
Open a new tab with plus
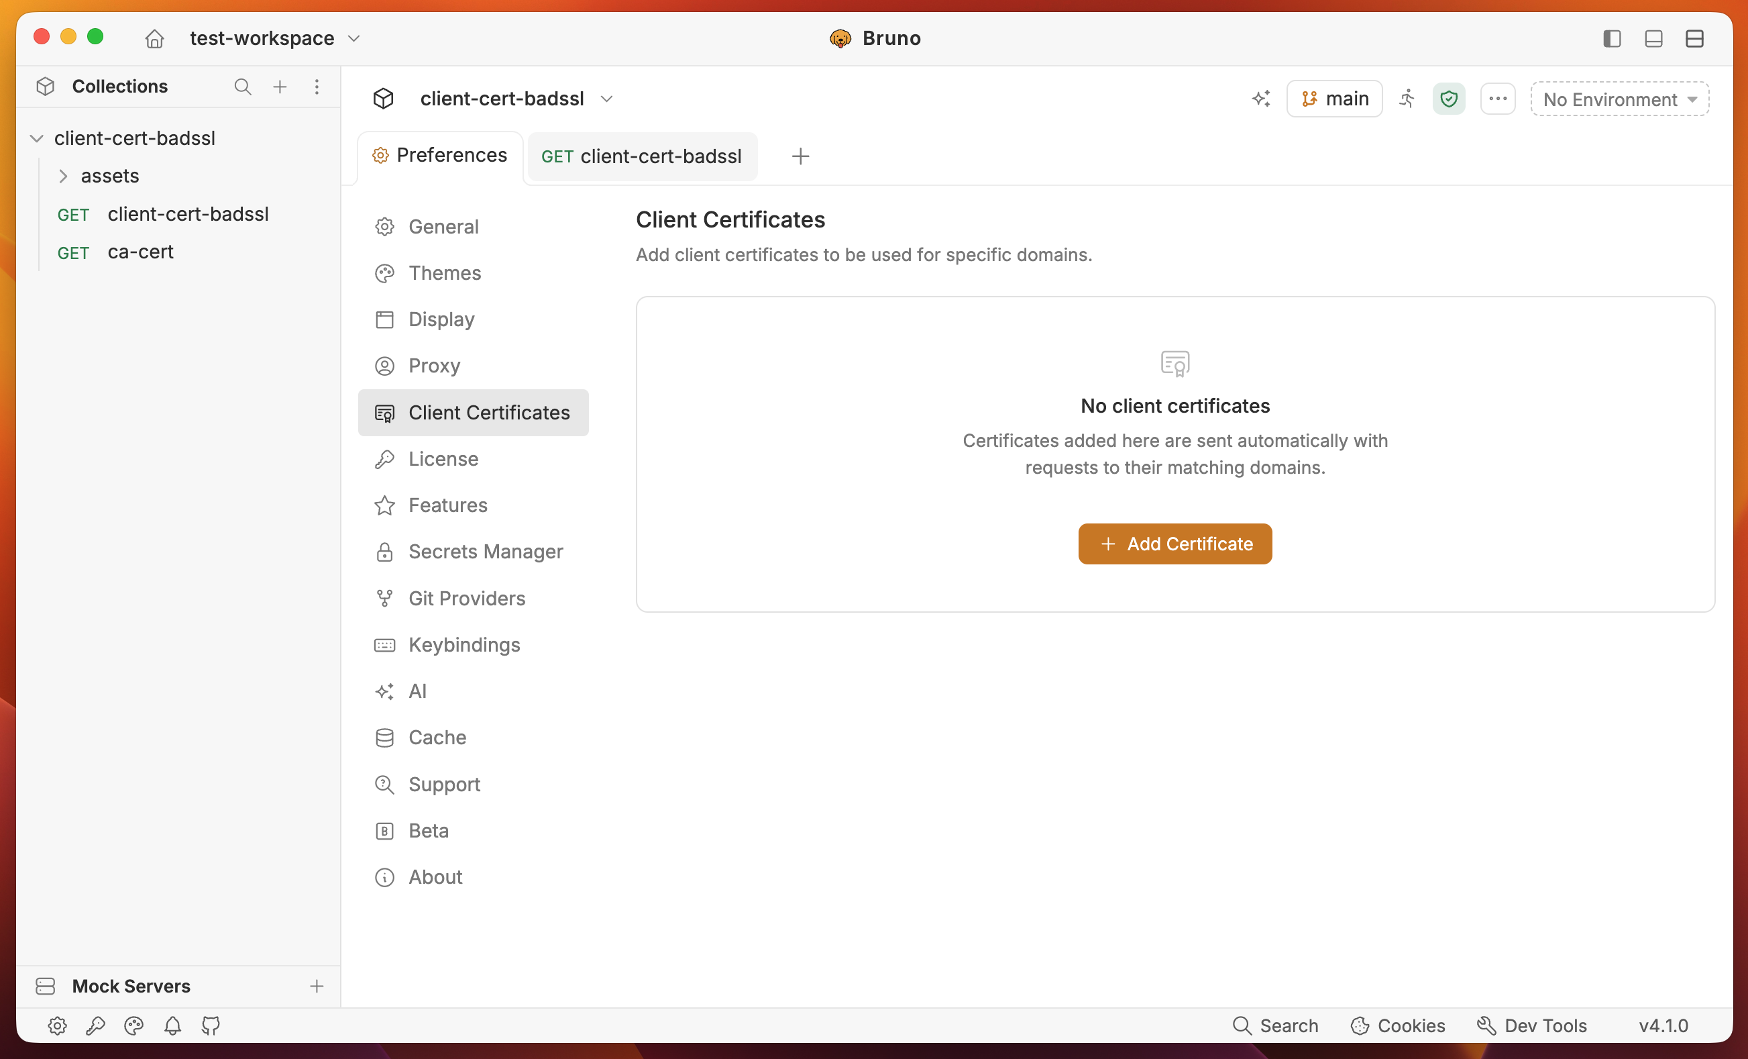pos(800,156)
